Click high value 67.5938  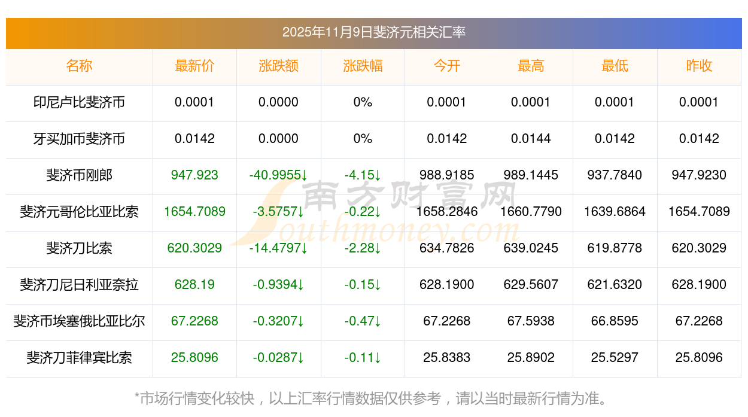[531, 321]
